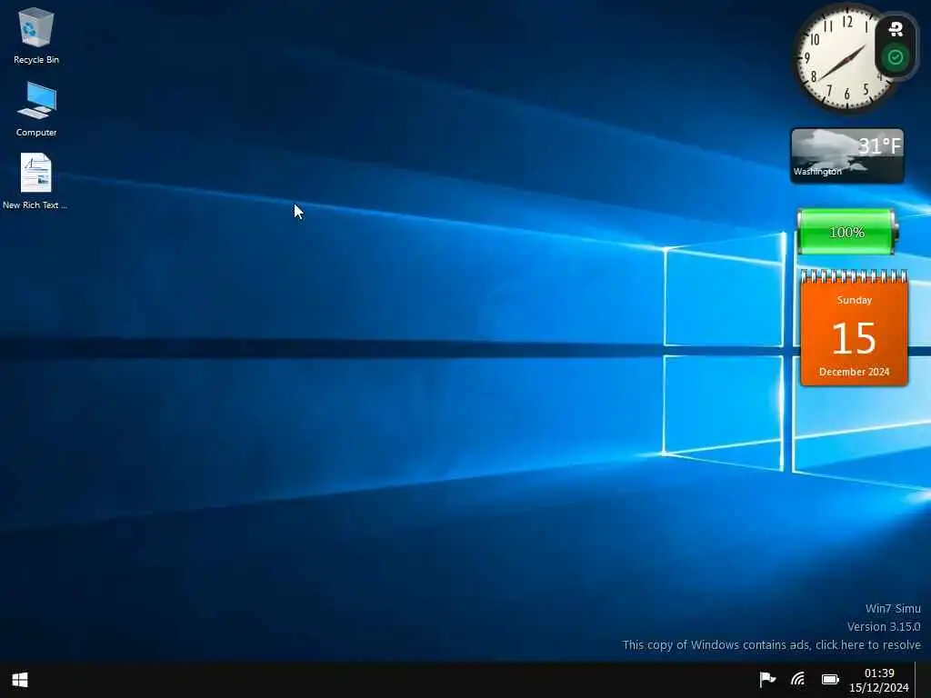Click the logo icon above green checkmark
This screenshot has width=931, height=698.
pyautogui.click(x=896, y=28)
